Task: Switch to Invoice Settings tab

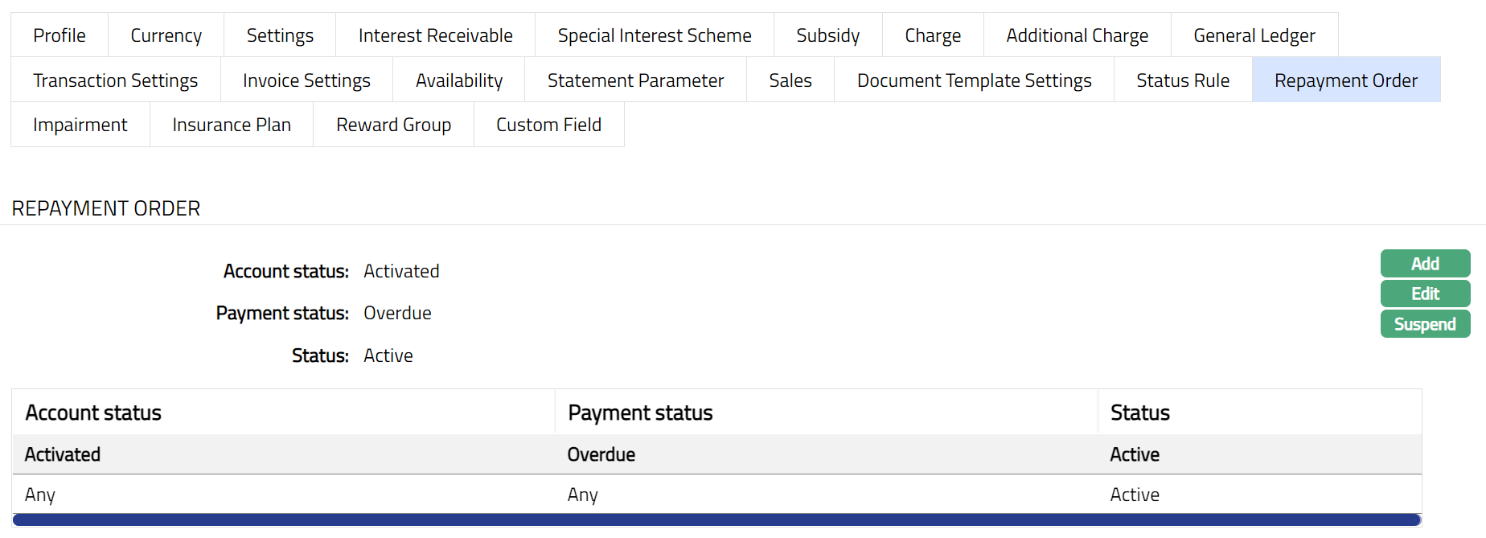Action: [306, 80]
